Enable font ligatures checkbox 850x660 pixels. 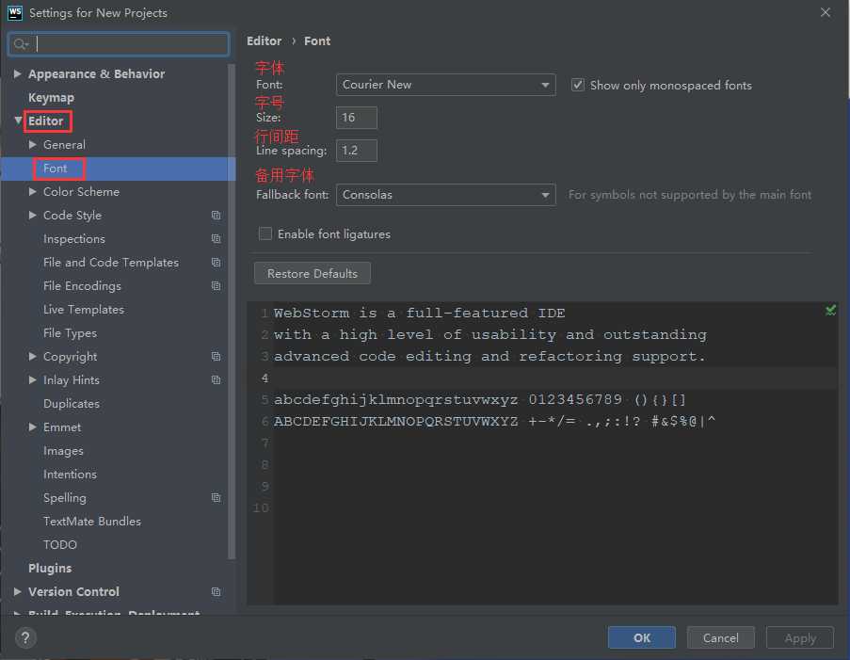265,233
